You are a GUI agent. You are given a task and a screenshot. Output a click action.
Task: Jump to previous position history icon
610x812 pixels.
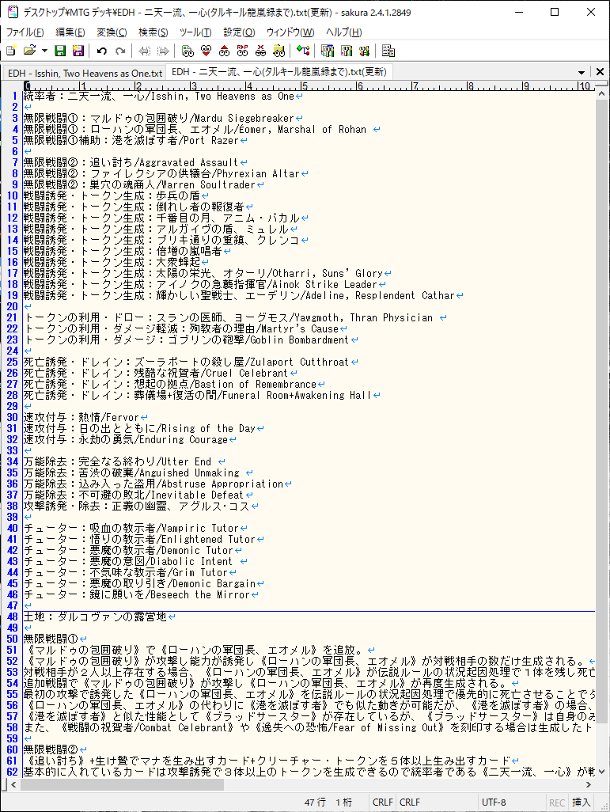[145, 51]
